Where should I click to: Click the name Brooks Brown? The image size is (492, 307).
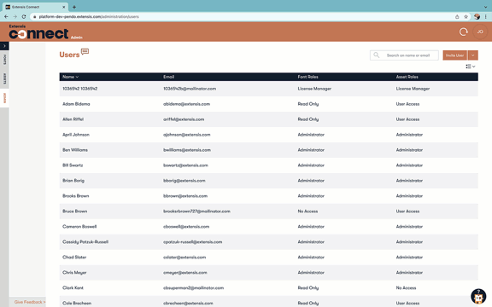coord(76,196)
